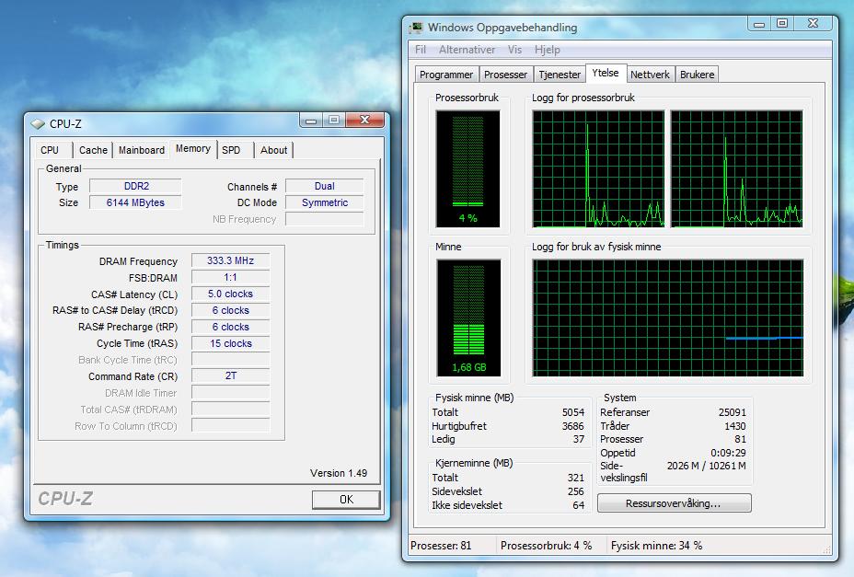Click the Size field showing 6144 MBytes

(135, 202)
